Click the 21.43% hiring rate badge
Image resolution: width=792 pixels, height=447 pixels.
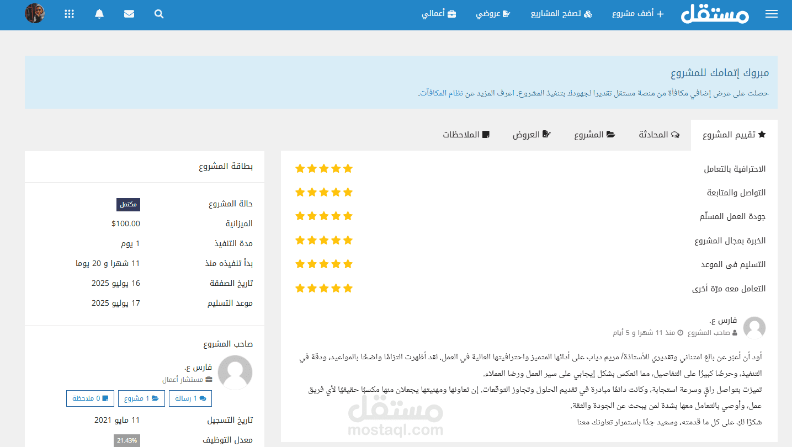(x=127, y=440)
